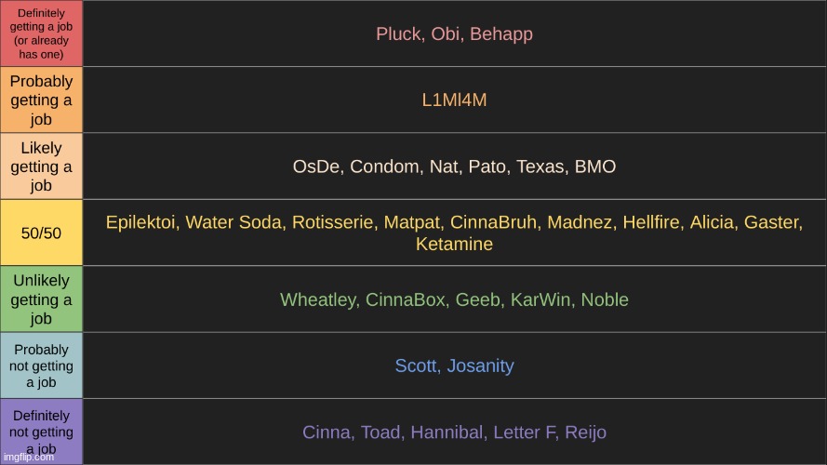Click 'Hannibal' in the purple row
The image size is (827, 465).
coord(447,432)
